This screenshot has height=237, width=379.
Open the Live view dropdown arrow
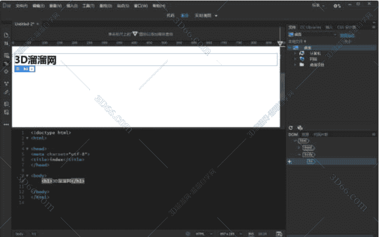click(x=216, y=16)
